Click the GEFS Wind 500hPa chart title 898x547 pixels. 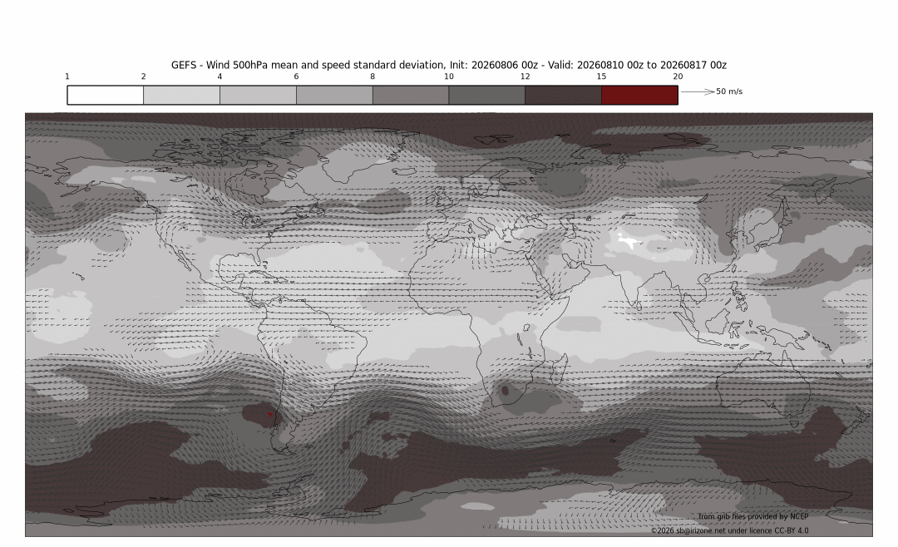click(x=448, y=66)
